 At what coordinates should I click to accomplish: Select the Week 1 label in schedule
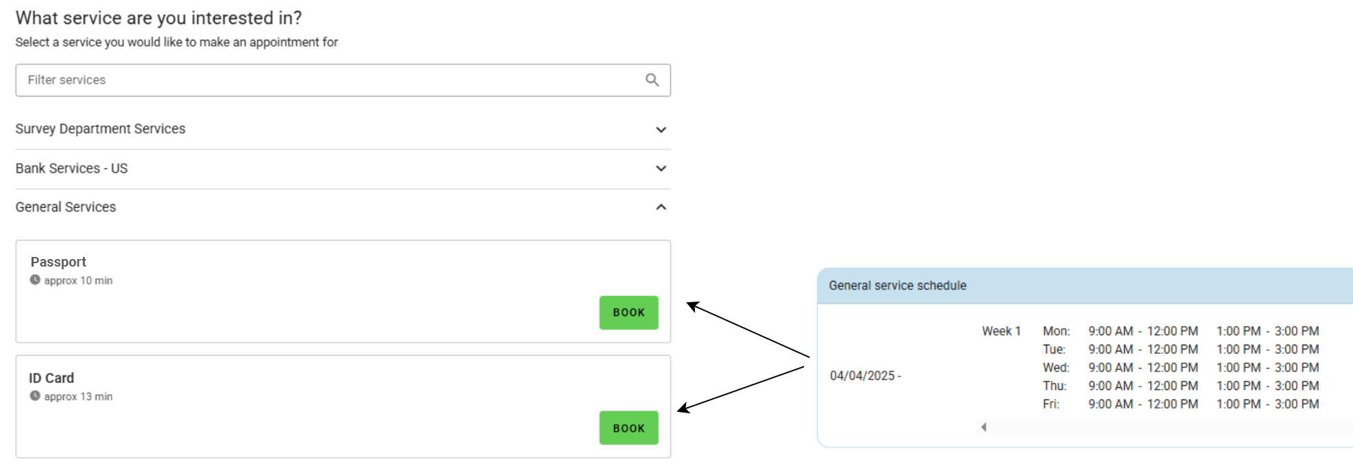(x=1001, y=331)
